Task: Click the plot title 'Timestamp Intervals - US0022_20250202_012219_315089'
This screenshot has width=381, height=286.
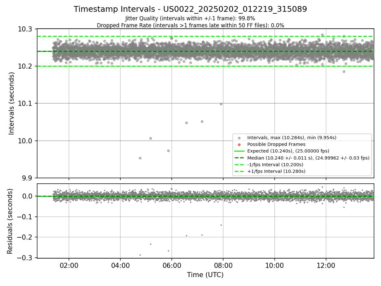Action: (190, 9)
